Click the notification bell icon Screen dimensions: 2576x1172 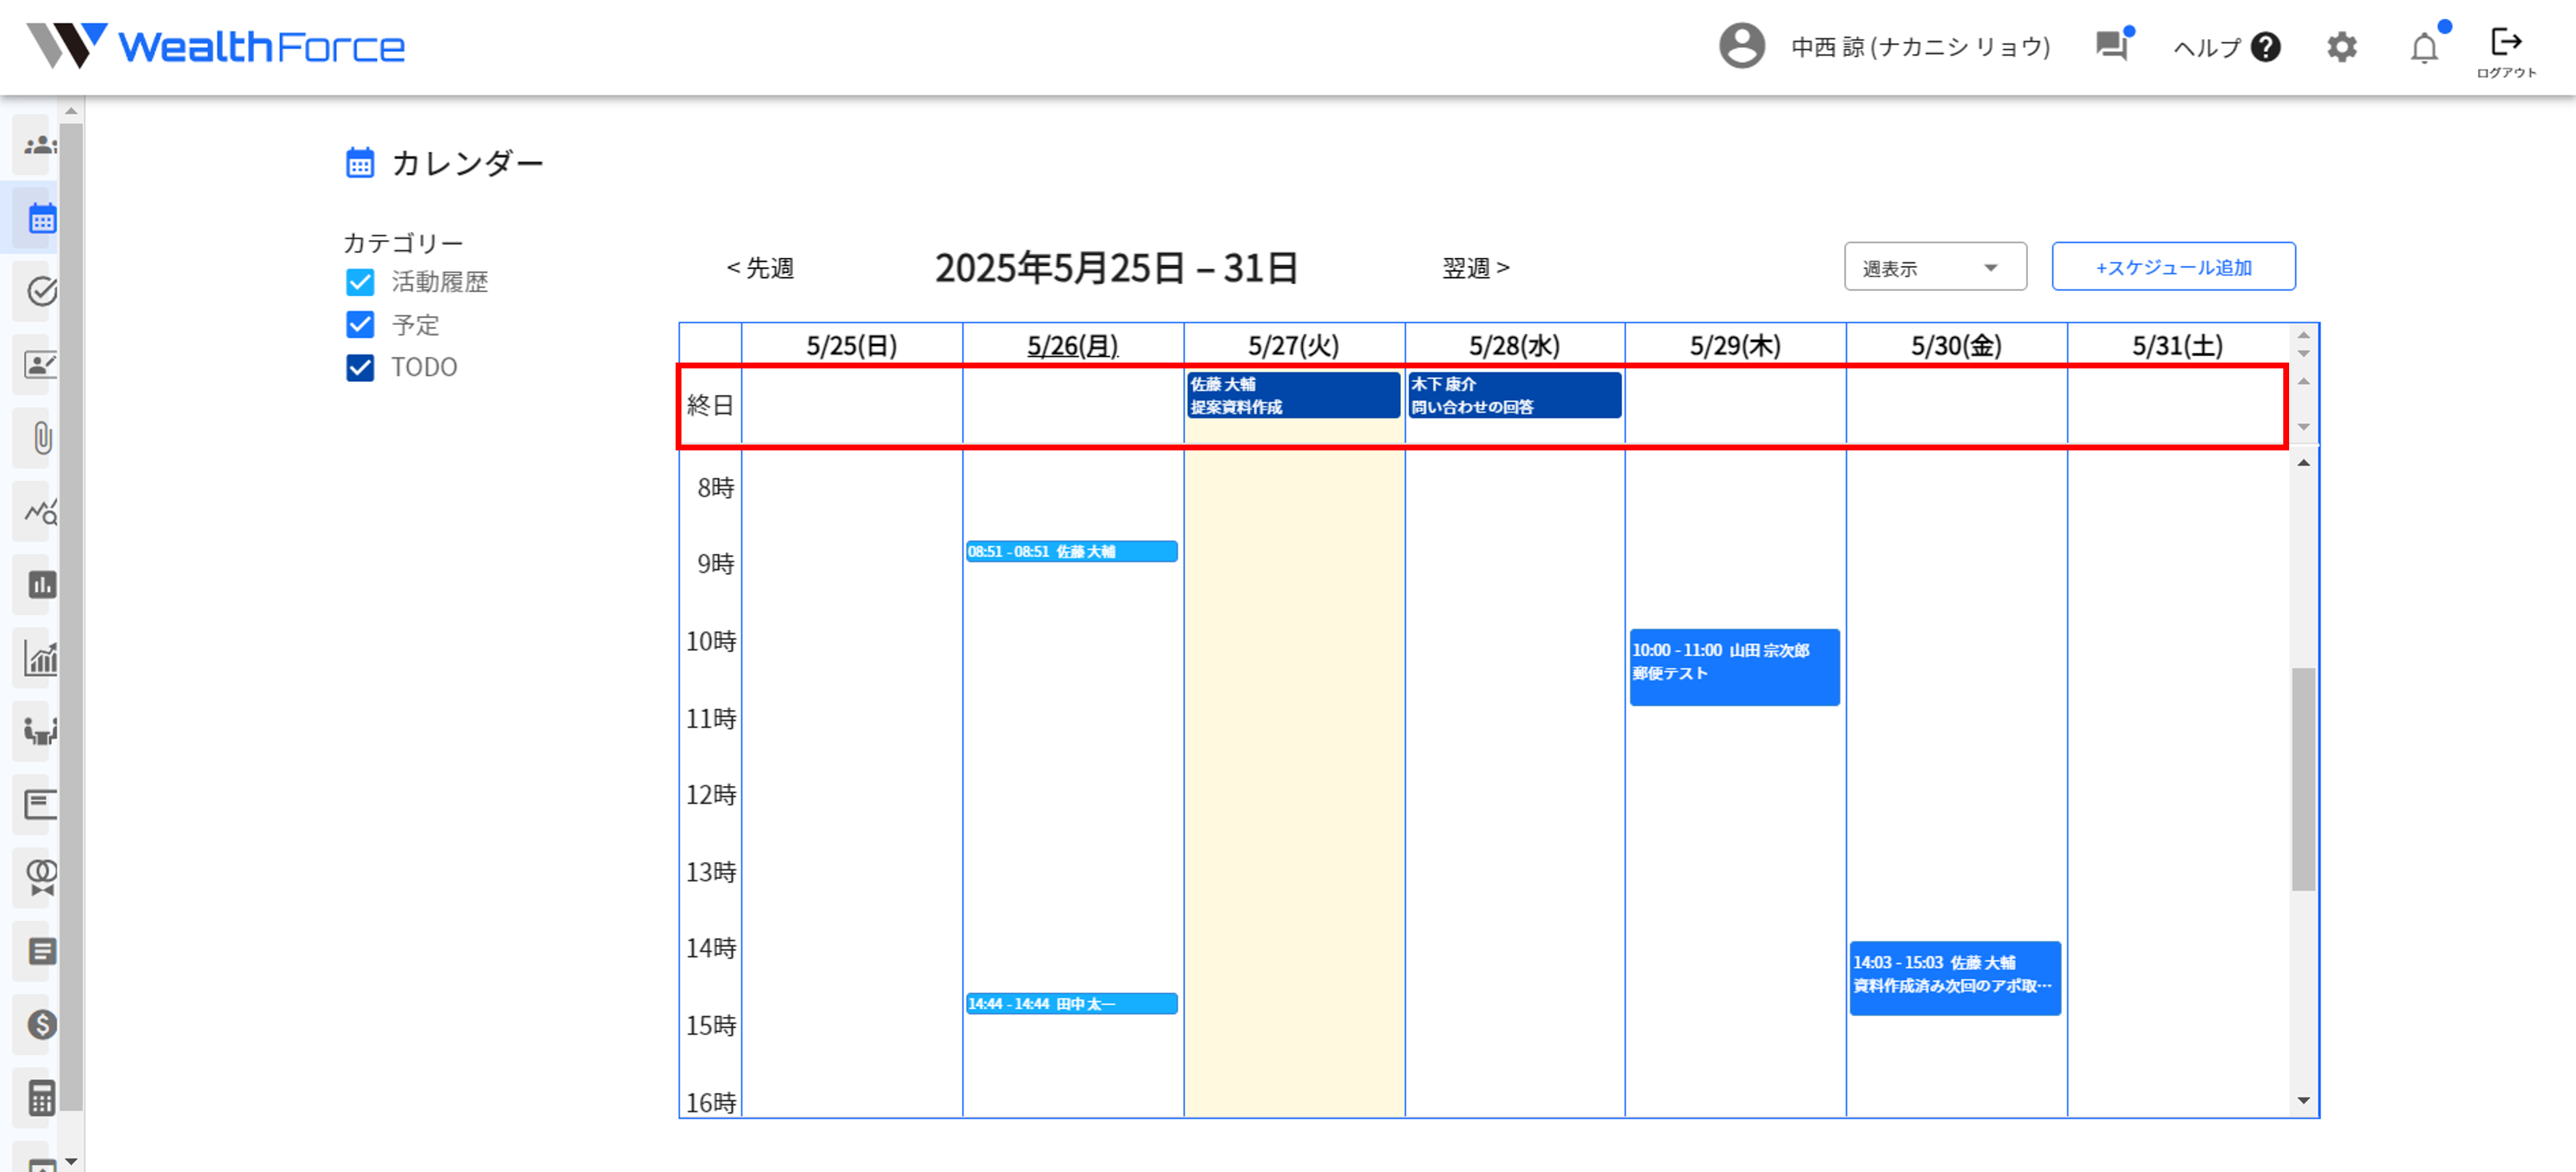pyautogui.click(x=2424, y=47)
